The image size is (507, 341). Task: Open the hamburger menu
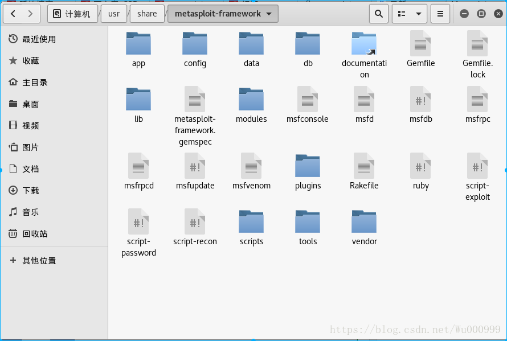[440, 14]
